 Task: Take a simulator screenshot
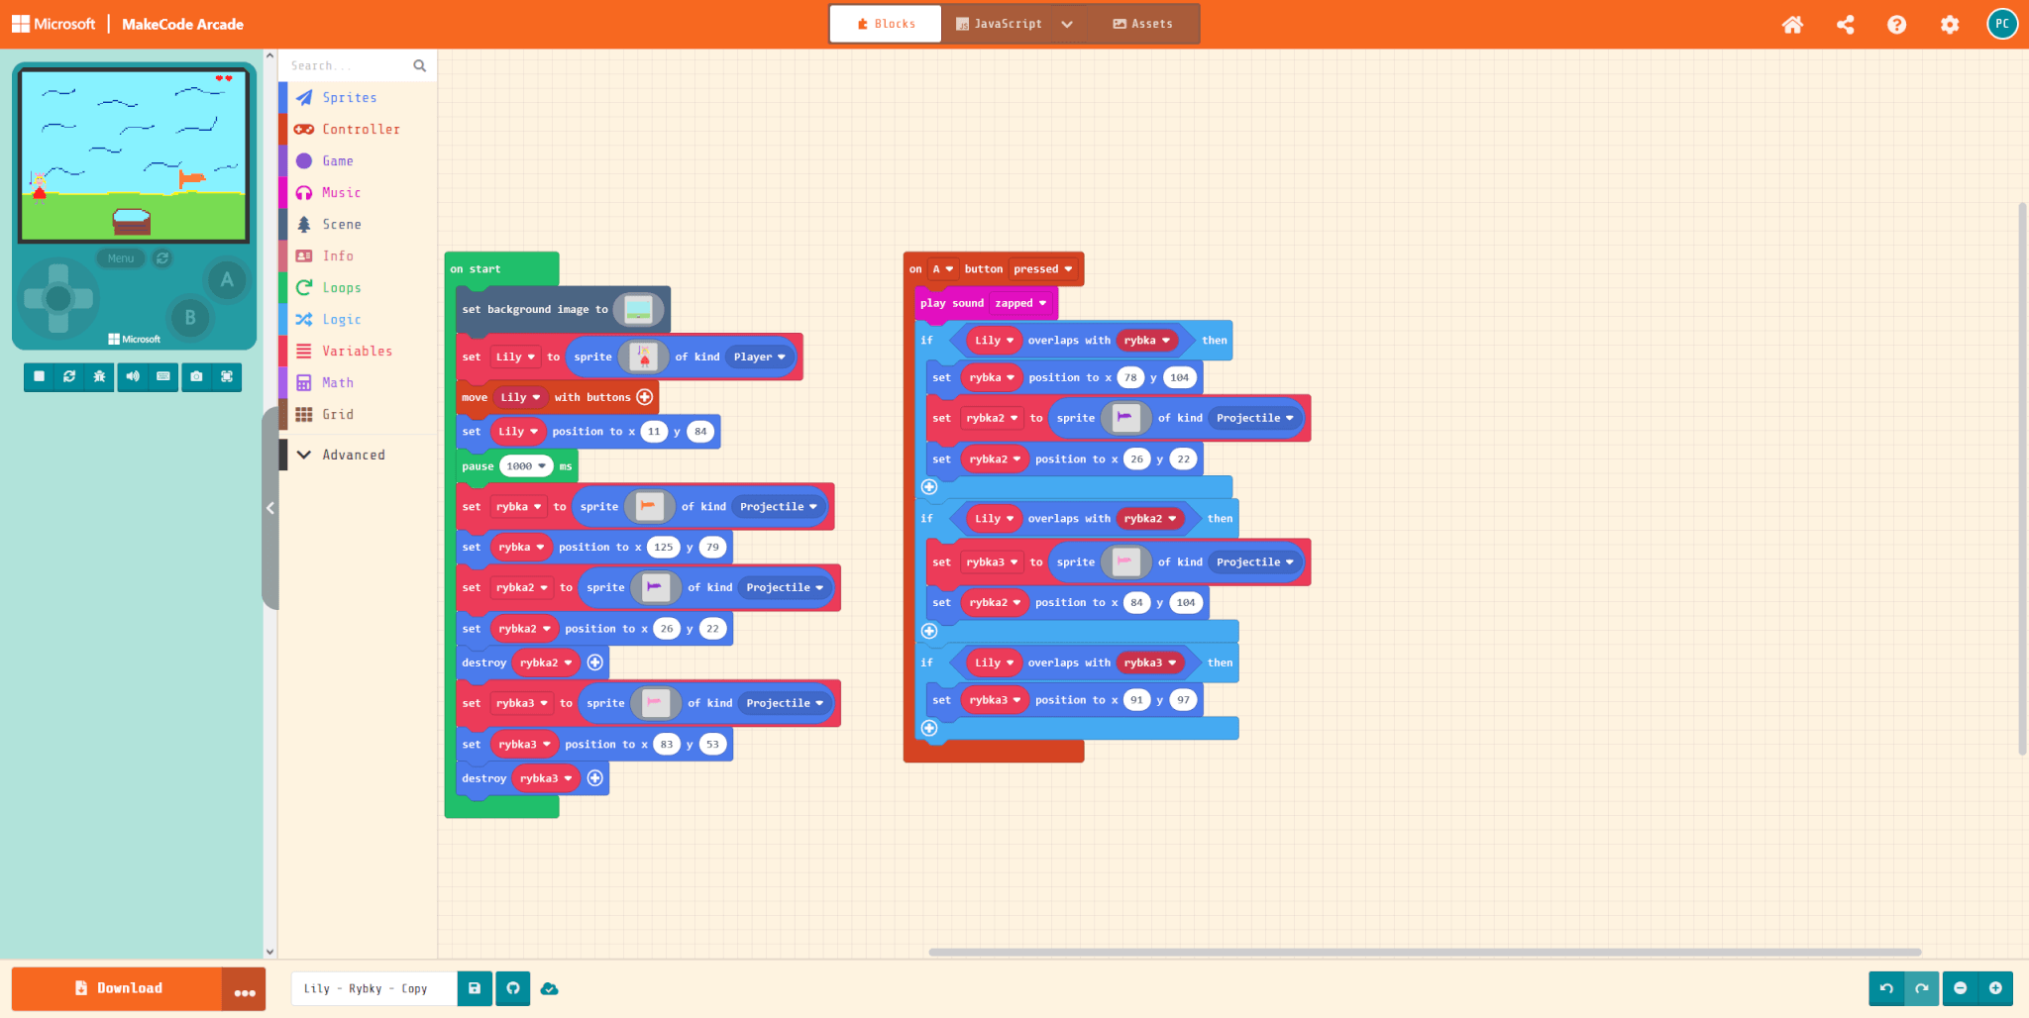point(196,376)
